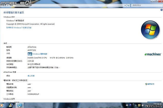The width and height of the screenshot is (163, 108).
Task: Switch to the active Control Panel taskbar button
Action: click(20, 105)
